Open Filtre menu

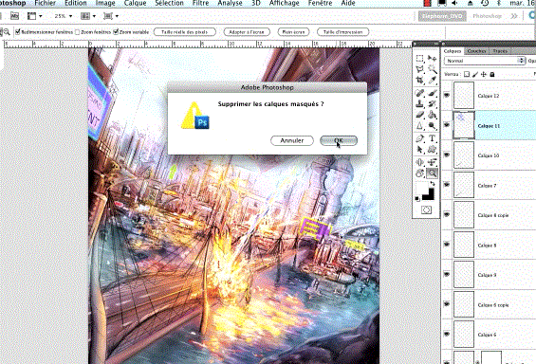click(x=201, y=3)
